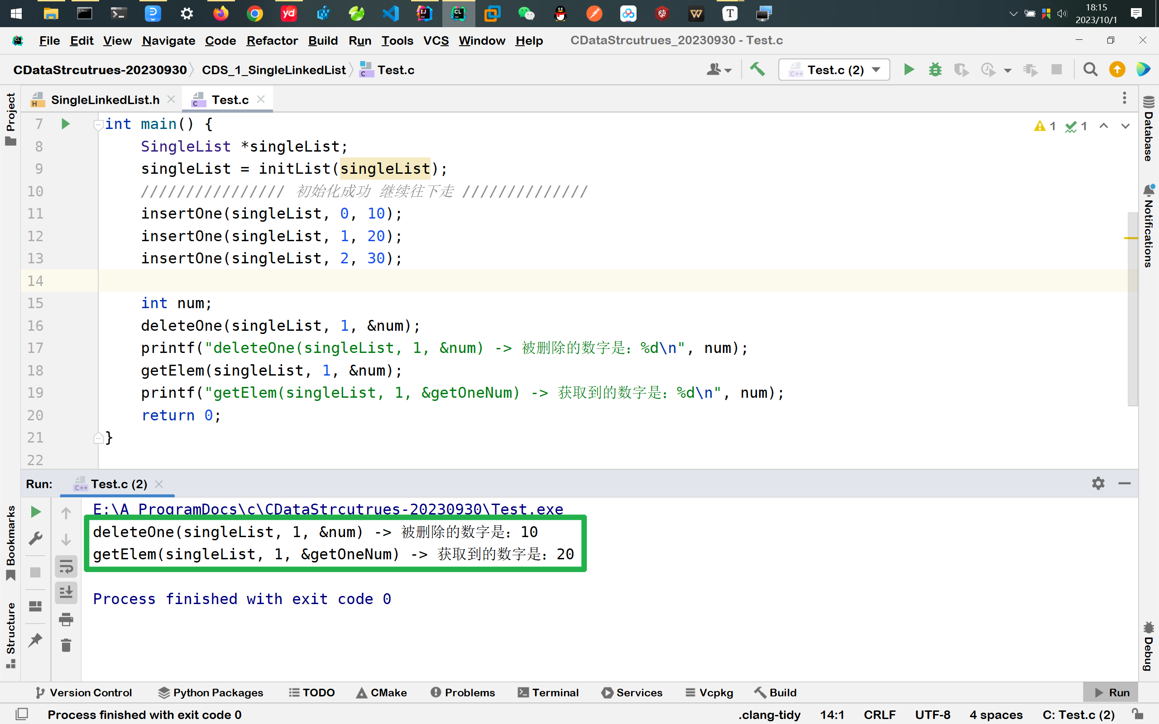
Task: Restore layout icon in Run panel
Action: click(x=35, y=606)
